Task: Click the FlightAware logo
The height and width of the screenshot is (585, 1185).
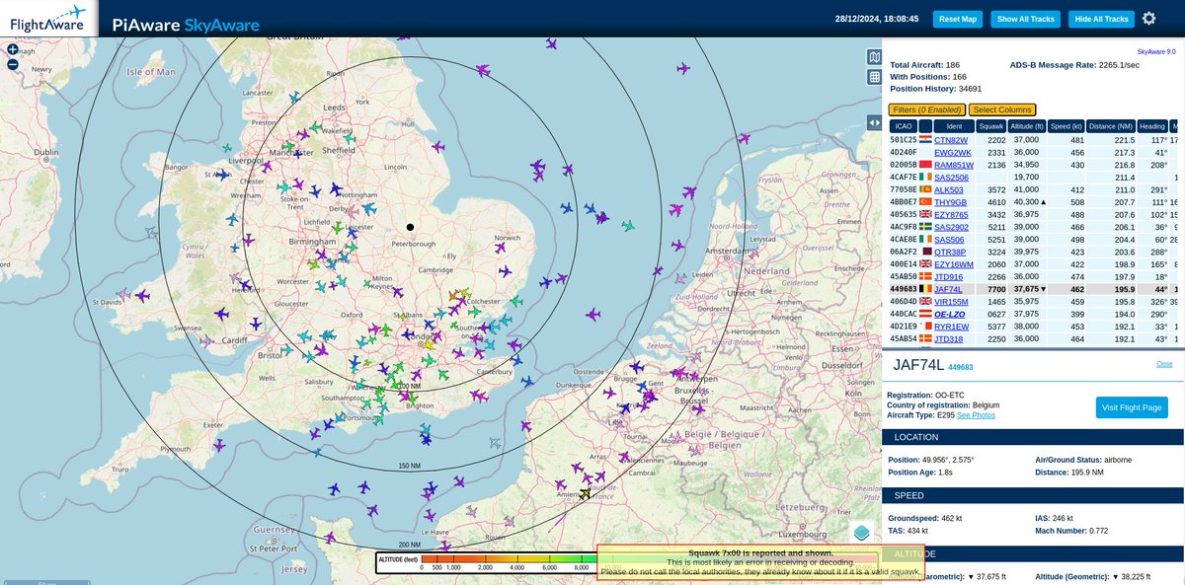Action: tap(48, 18)
